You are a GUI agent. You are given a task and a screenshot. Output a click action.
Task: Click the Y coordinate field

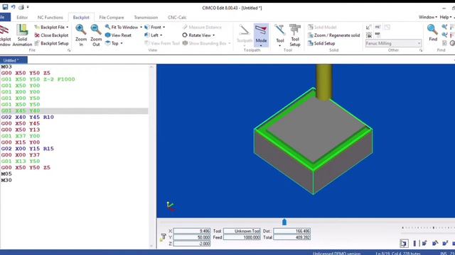pyautogui.click(x=192, y=237)
